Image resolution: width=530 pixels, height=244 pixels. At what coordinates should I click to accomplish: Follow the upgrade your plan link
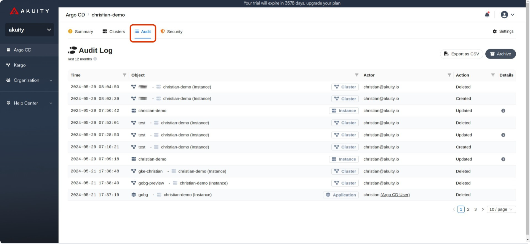click(323, 3)
